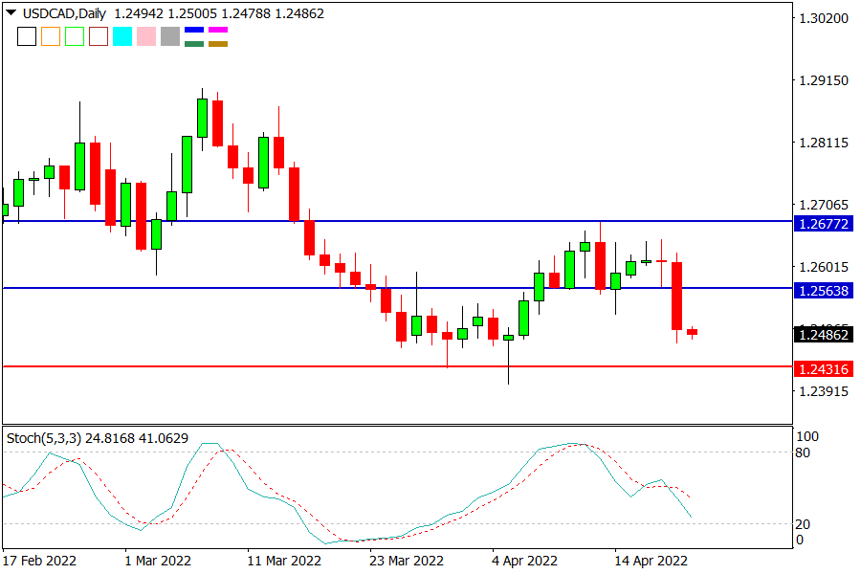
Task: Select the brown-outlined square swatch
Action: 99,36
